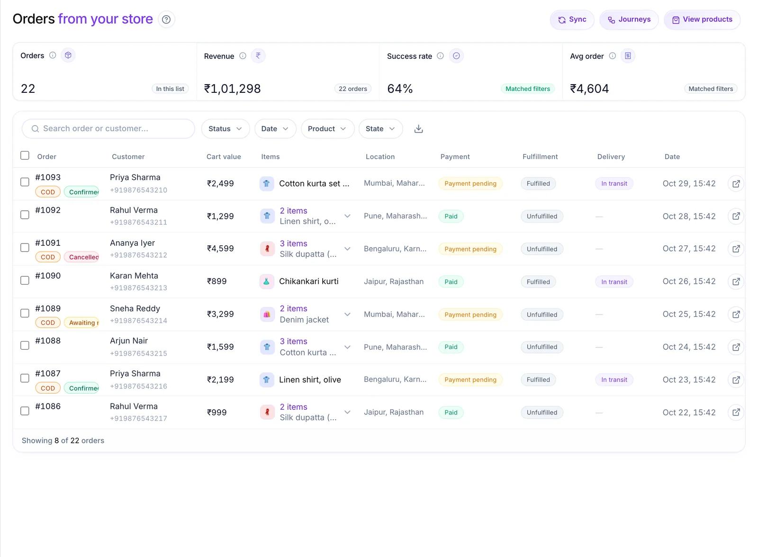Viewport: 758px width, 557px height.
Task: Click the search order or customer field
Action: click(x=108, y=129)
